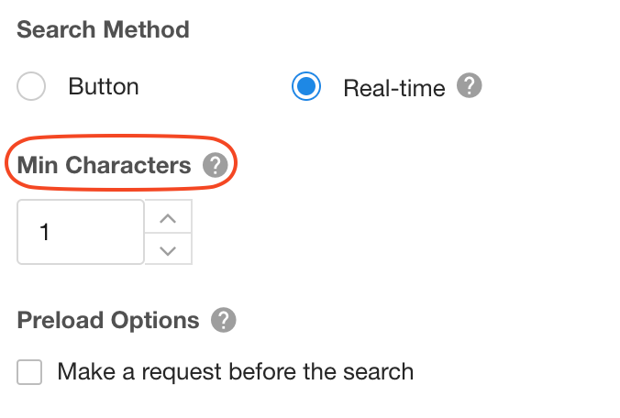620x418 pixels.
Task: Enable Make a request before the search
Action: click(30, 372)
